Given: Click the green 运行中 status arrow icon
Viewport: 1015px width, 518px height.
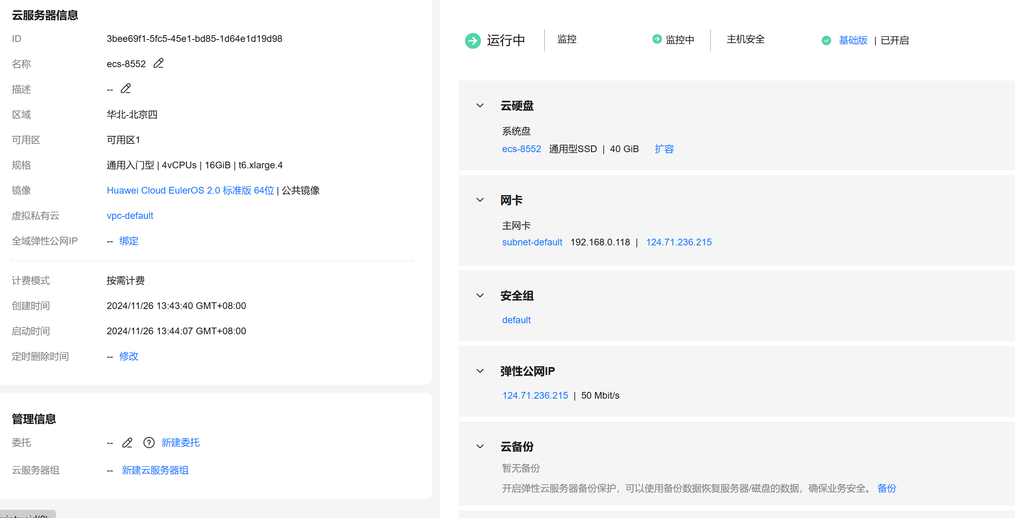Looking at the screenshot, I should [473, 40].
